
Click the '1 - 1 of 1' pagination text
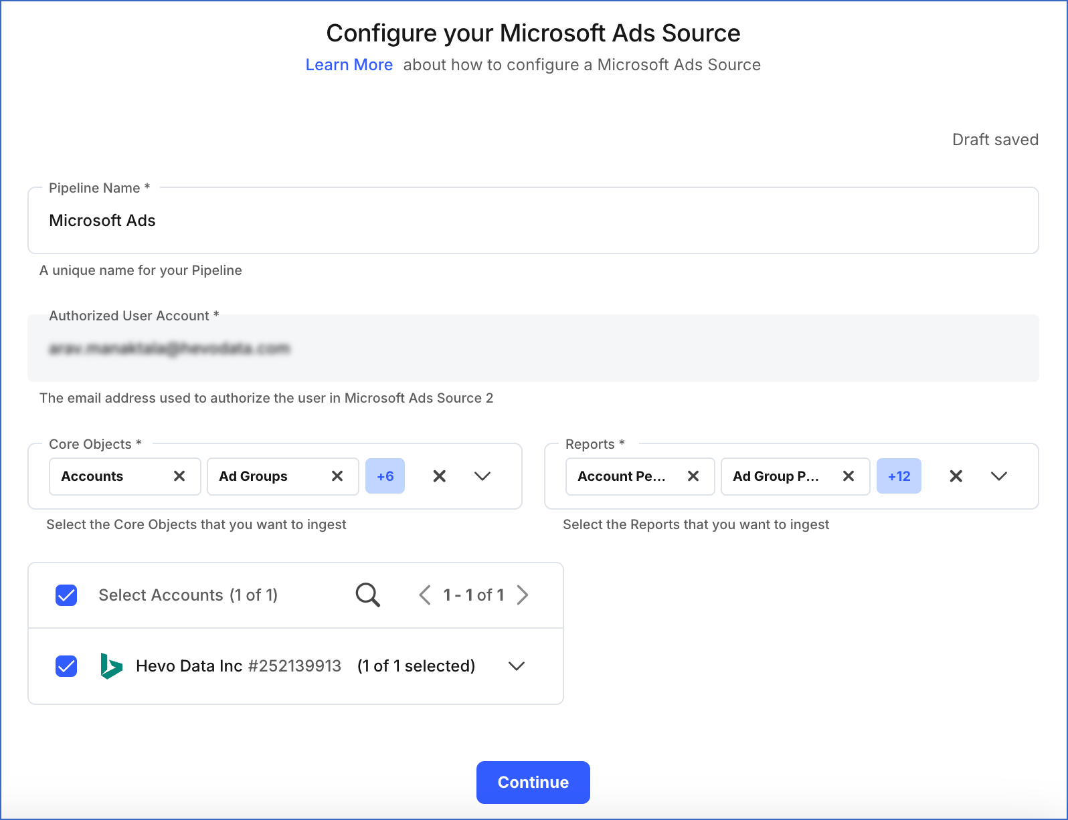[x=474, y=595]
